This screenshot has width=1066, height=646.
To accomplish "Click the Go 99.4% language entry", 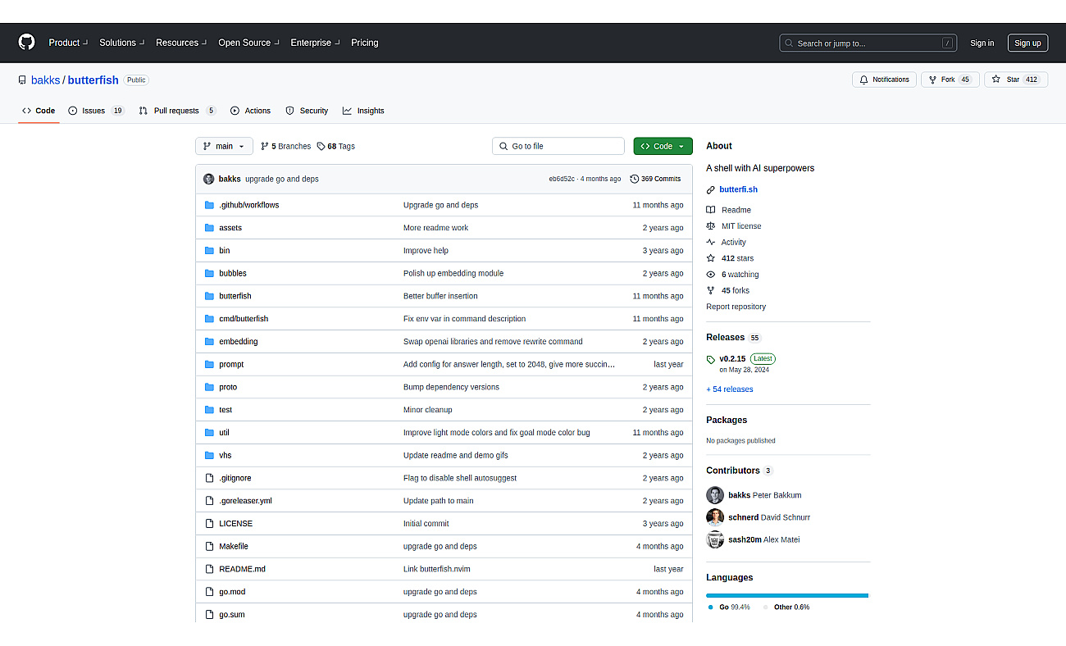I will click(x=729, y=607).
